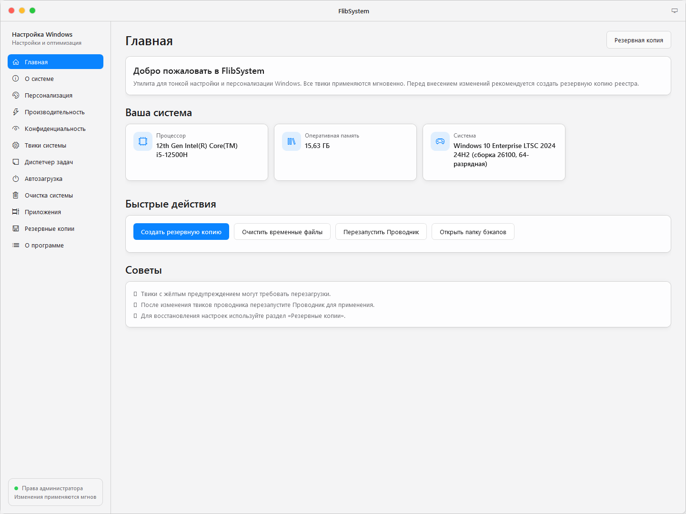
Task: Click the tip about перезапустите Проводник
Action: coord(258,305)
